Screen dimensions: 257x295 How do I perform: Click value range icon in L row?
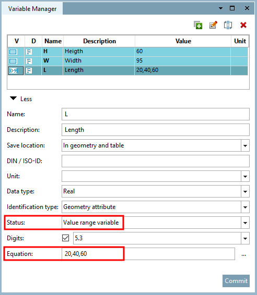[x=14, y=70]
